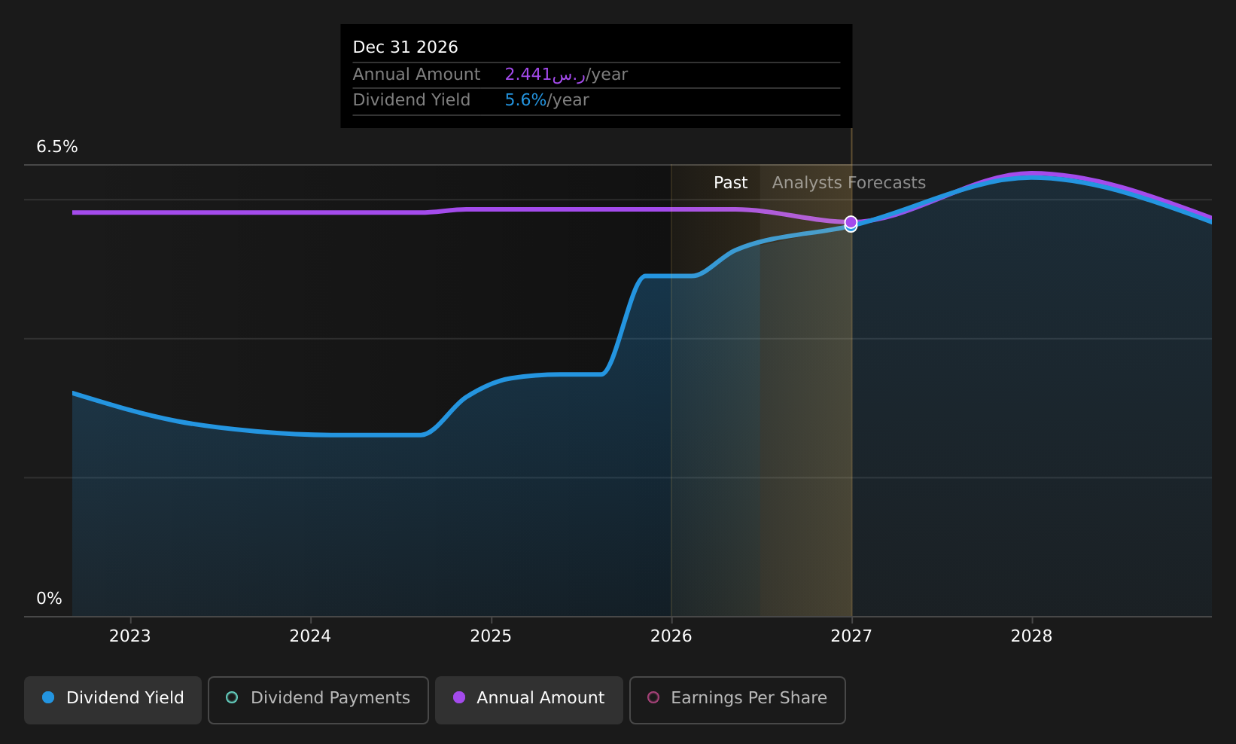Click the purple Annual Amount data point marker
1236x744 pixels.
coord(851,222)
